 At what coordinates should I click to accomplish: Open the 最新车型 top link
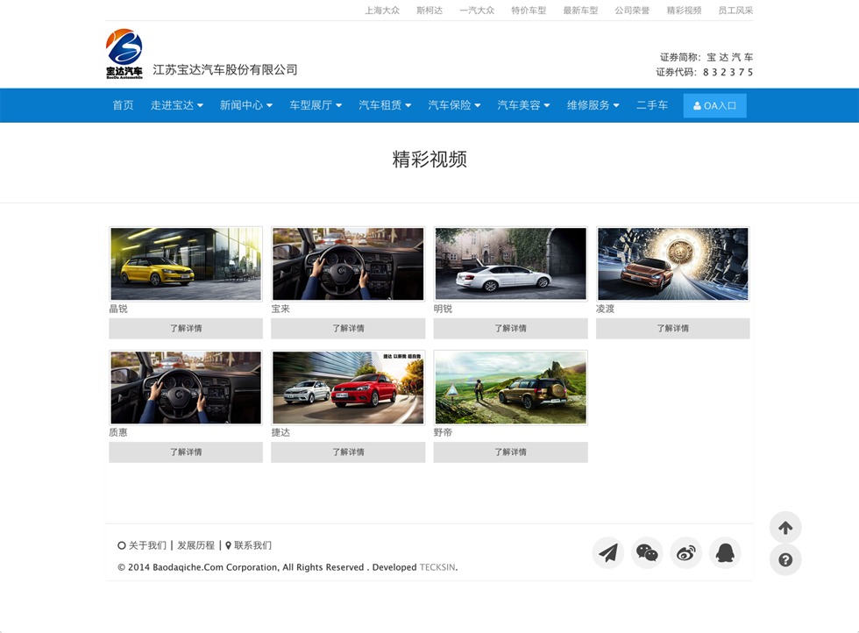pos(580,11)
